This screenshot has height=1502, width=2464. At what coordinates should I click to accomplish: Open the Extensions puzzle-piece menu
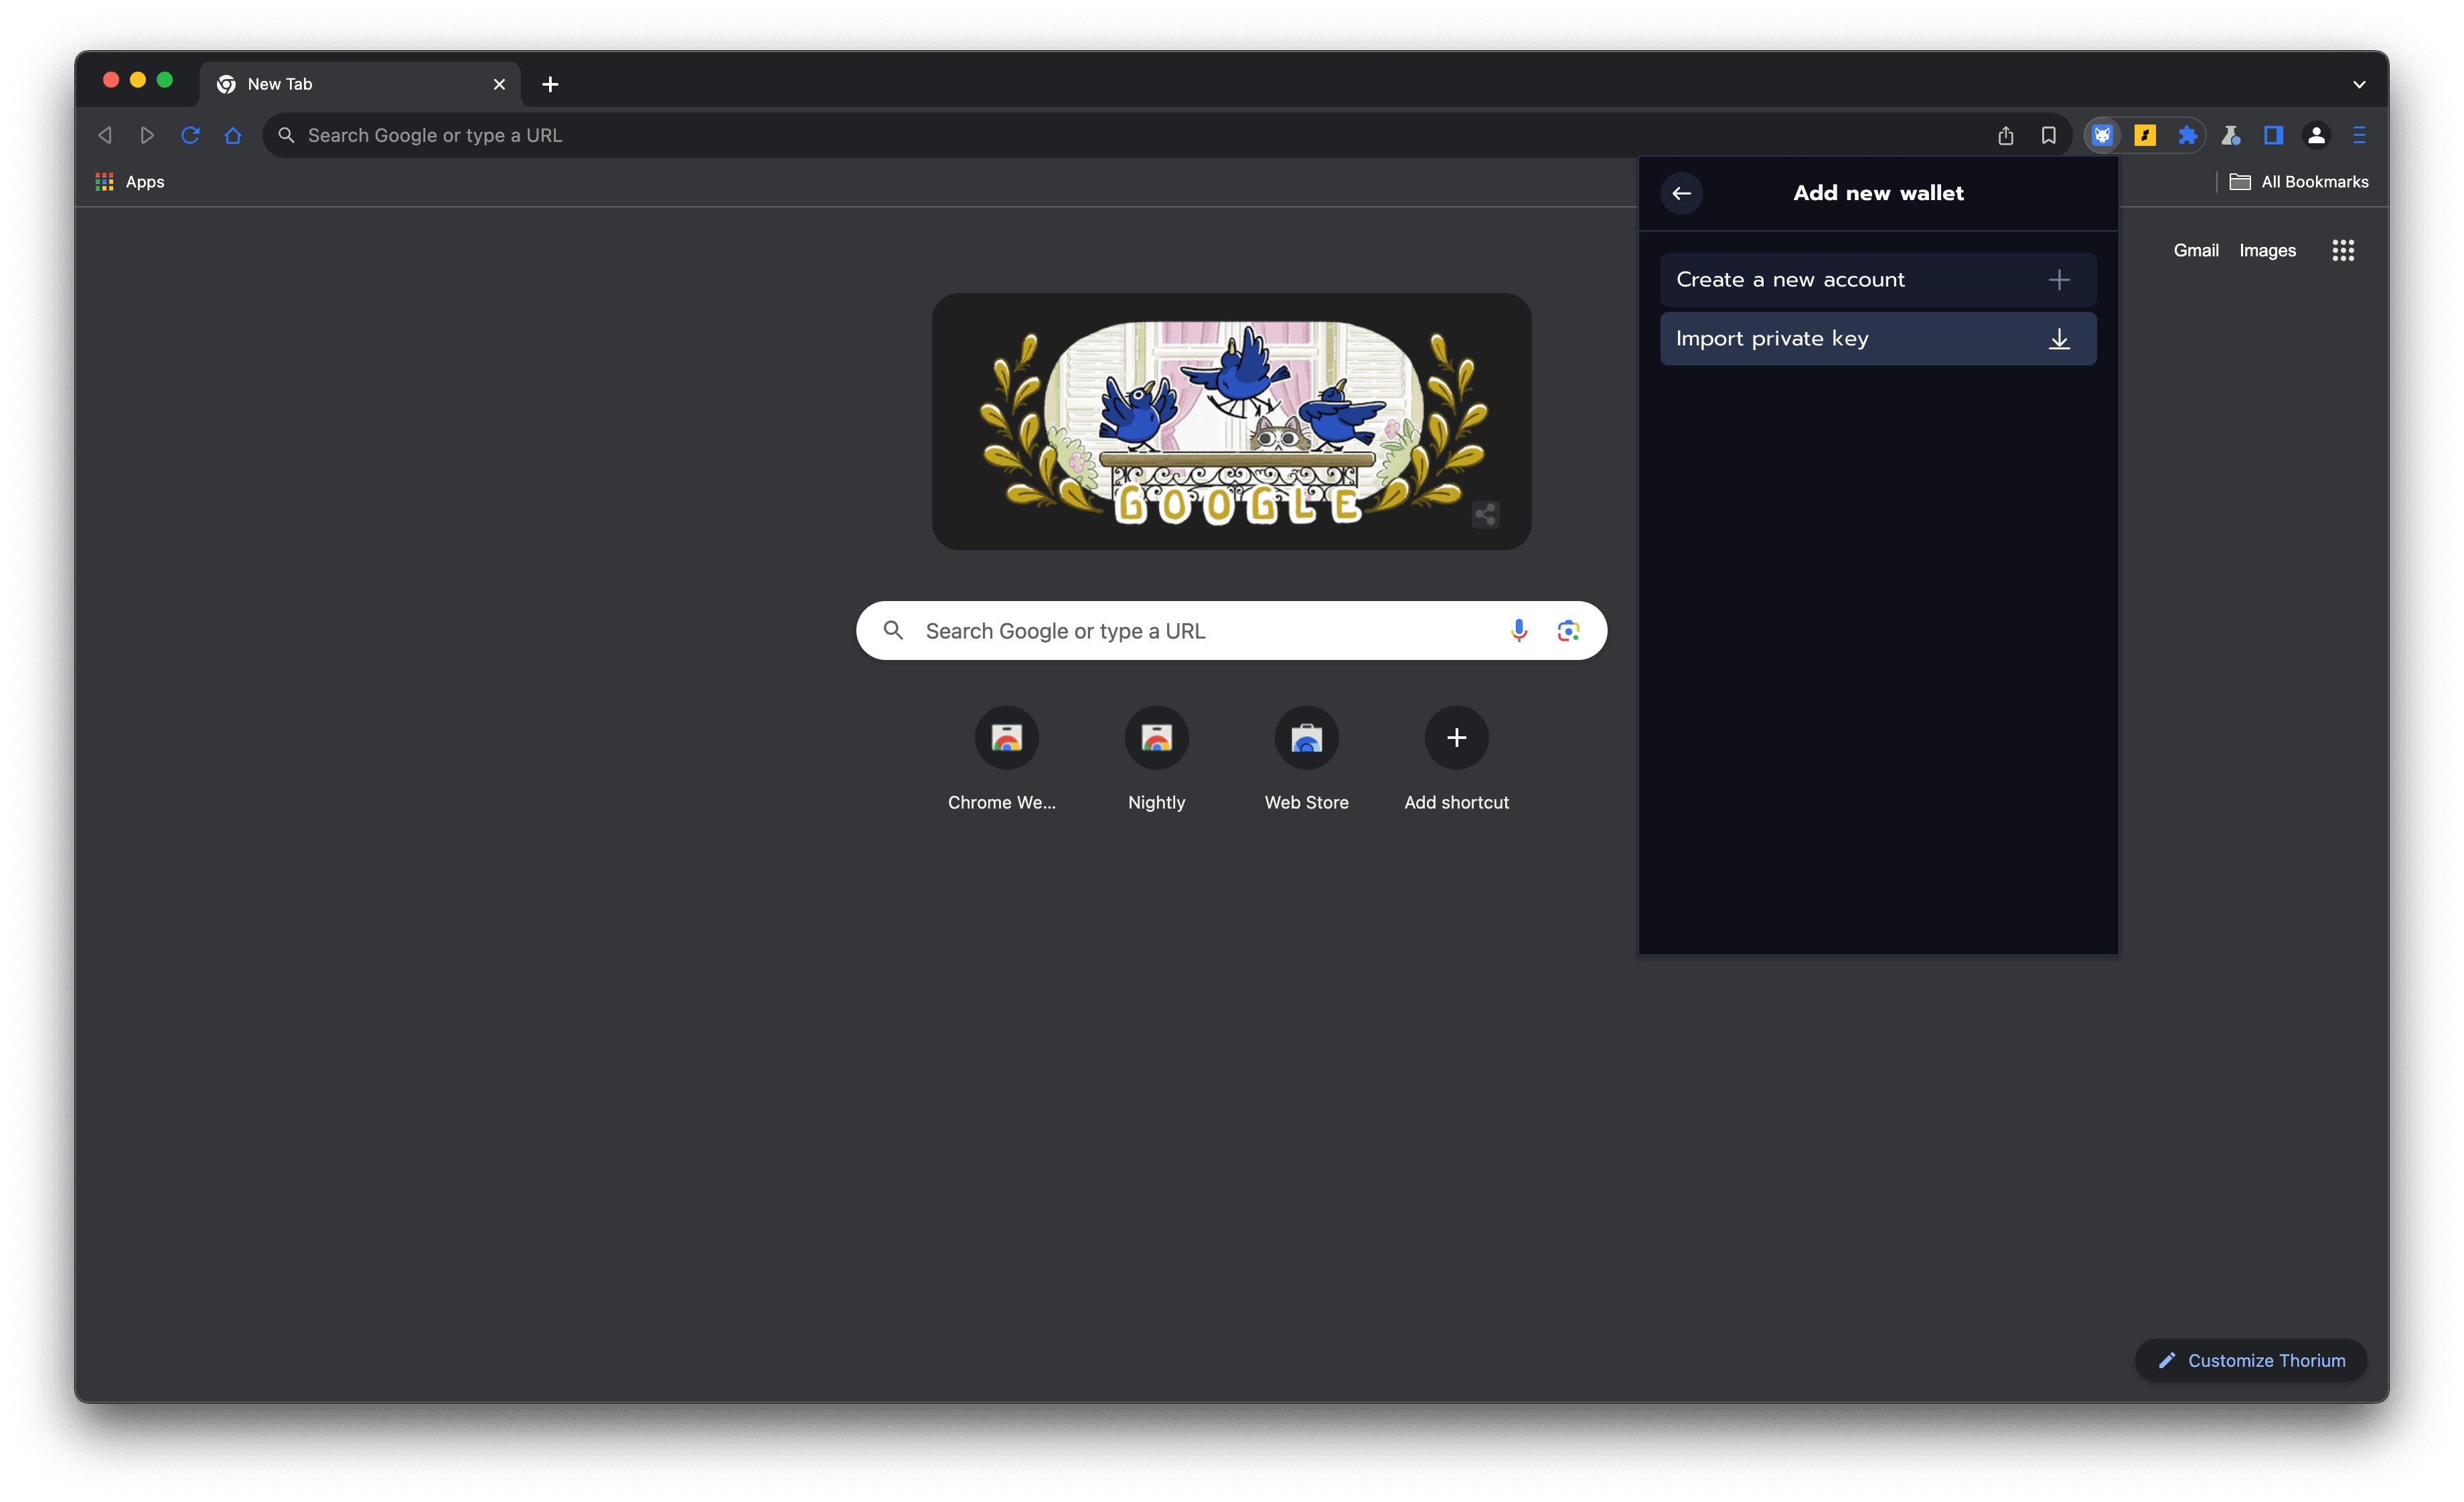tap(2187, 135)
